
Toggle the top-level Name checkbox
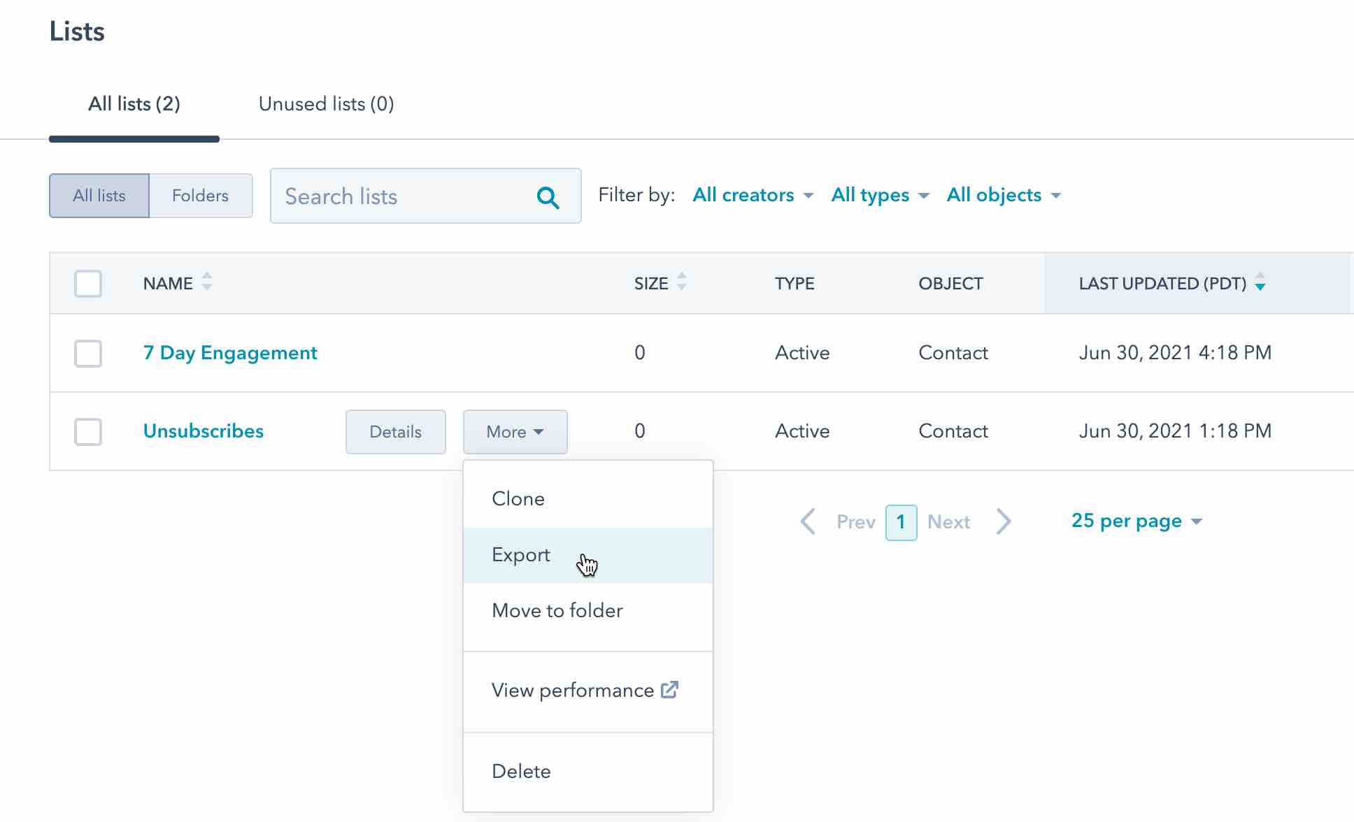click(x=88, y=283)
